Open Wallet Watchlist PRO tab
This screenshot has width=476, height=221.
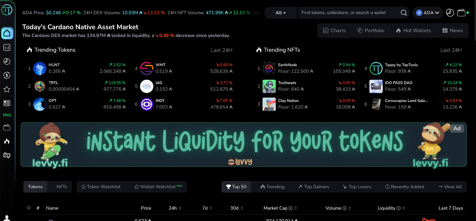tap(158, 187)
